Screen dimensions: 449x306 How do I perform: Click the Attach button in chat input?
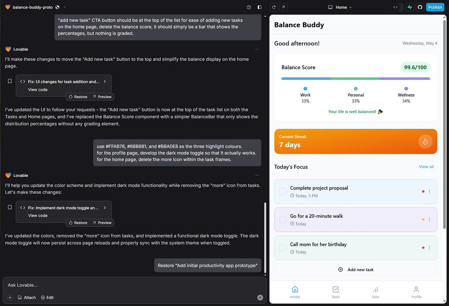point(27,297)
